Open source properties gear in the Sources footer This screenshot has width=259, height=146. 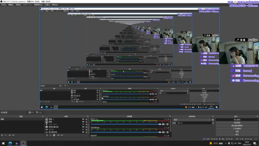coord(54,135)
